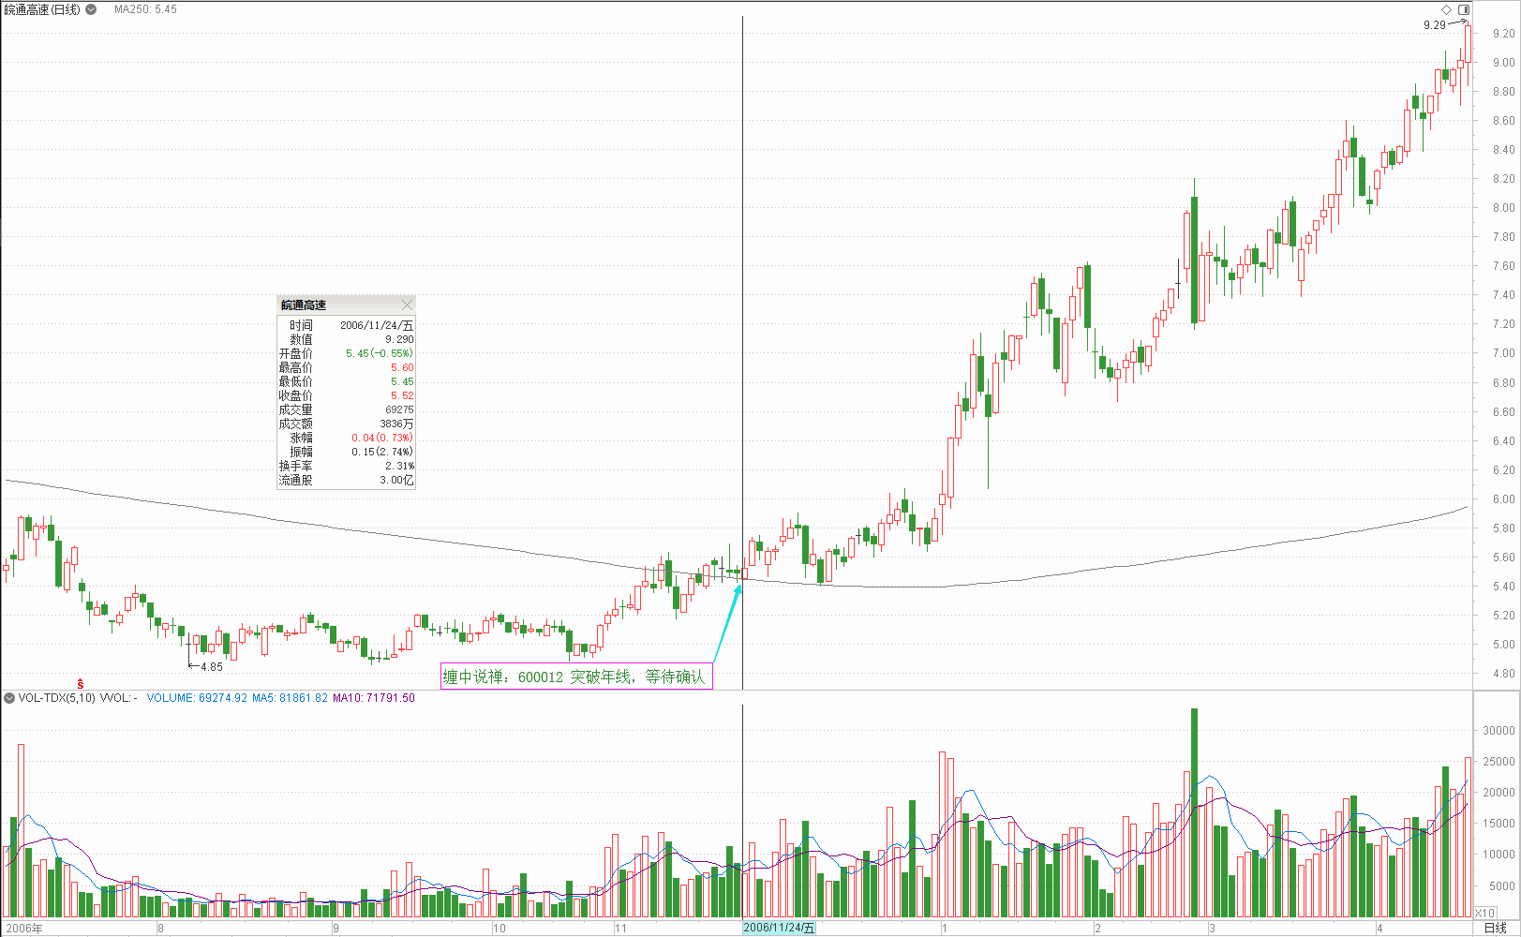The image size is (1521, 937).
Task: Select the 缠中说禅 annotation text box
Action: click(x=575, y=677)
